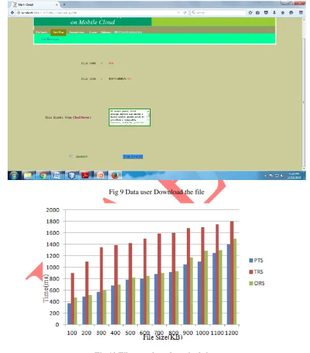Click the Pocket shield icon in the Firefox toolbar
Screen dimensions: 310x353
click(x=266, y=13)
